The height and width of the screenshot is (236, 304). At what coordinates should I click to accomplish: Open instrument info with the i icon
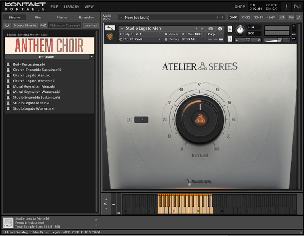220,29
